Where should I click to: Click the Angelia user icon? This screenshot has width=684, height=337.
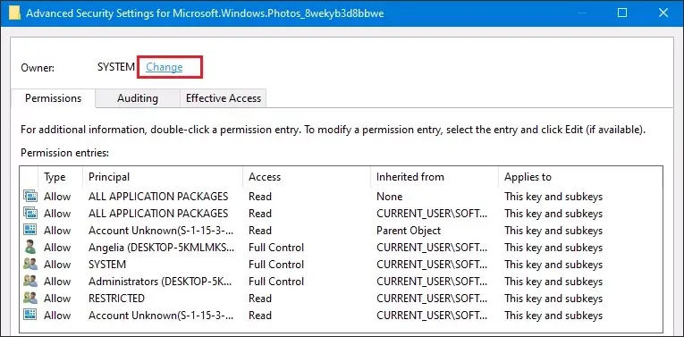click(x=30, y=248)
